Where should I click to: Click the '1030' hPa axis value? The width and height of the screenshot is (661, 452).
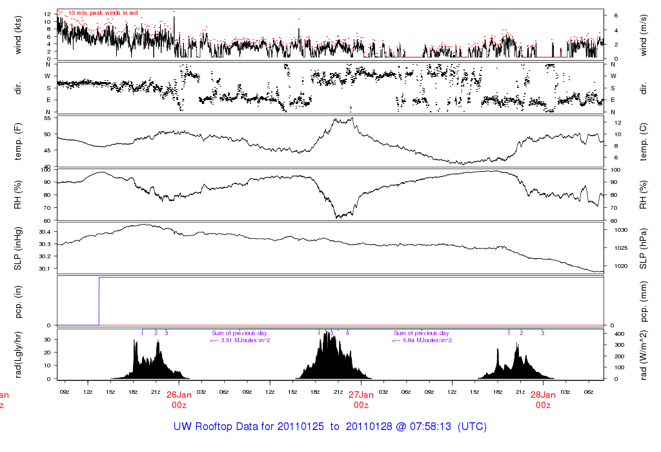pyautogui.click(x=621, y=230)
